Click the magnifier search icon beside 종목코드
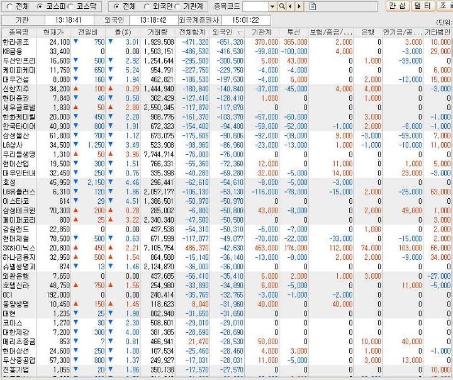The height and width of the screenshot is (380, 453). [281, 6]
